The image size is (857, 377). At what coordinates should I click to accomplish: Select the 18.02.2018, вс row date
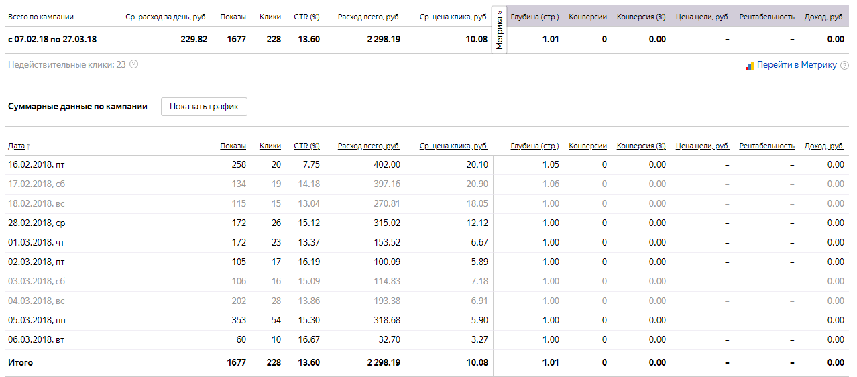pos(36,203)
